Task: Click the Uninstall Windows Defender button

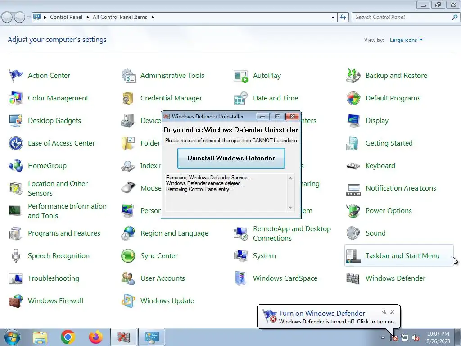Action: 231,158
